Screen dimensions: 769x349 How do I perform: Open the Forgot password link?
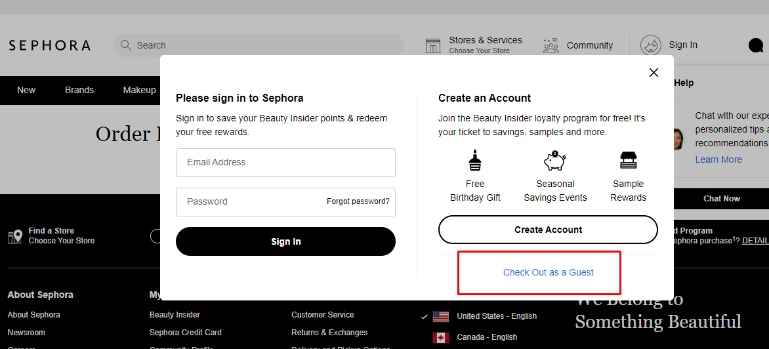coord(358,201)
